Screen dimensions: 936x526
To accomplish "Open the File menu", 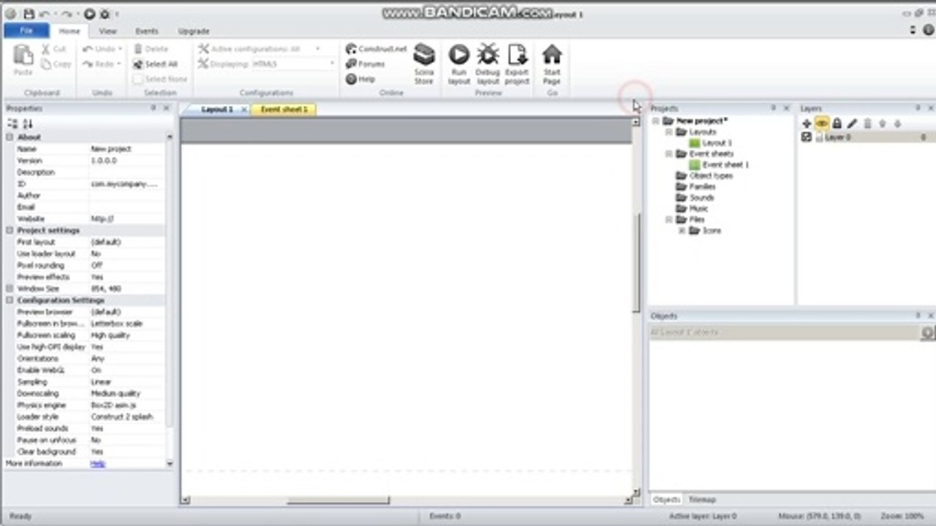I will pos(26,31).
